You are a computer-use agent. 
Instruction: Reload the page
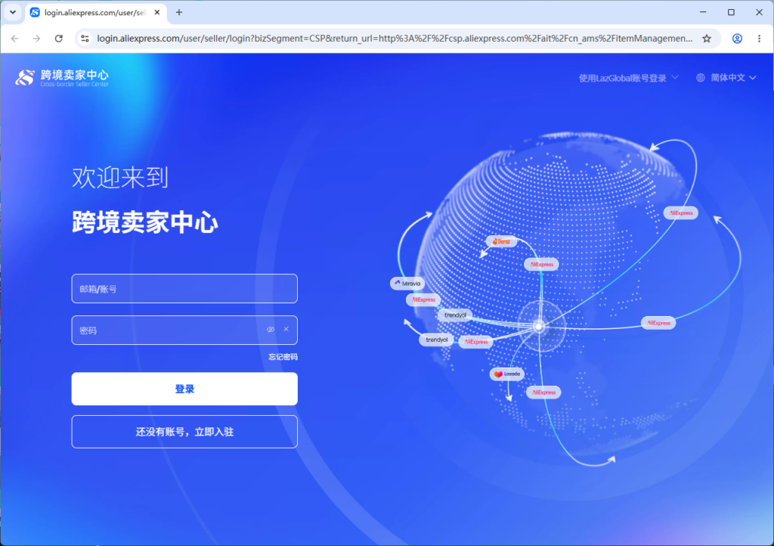[x=59, y=39]
